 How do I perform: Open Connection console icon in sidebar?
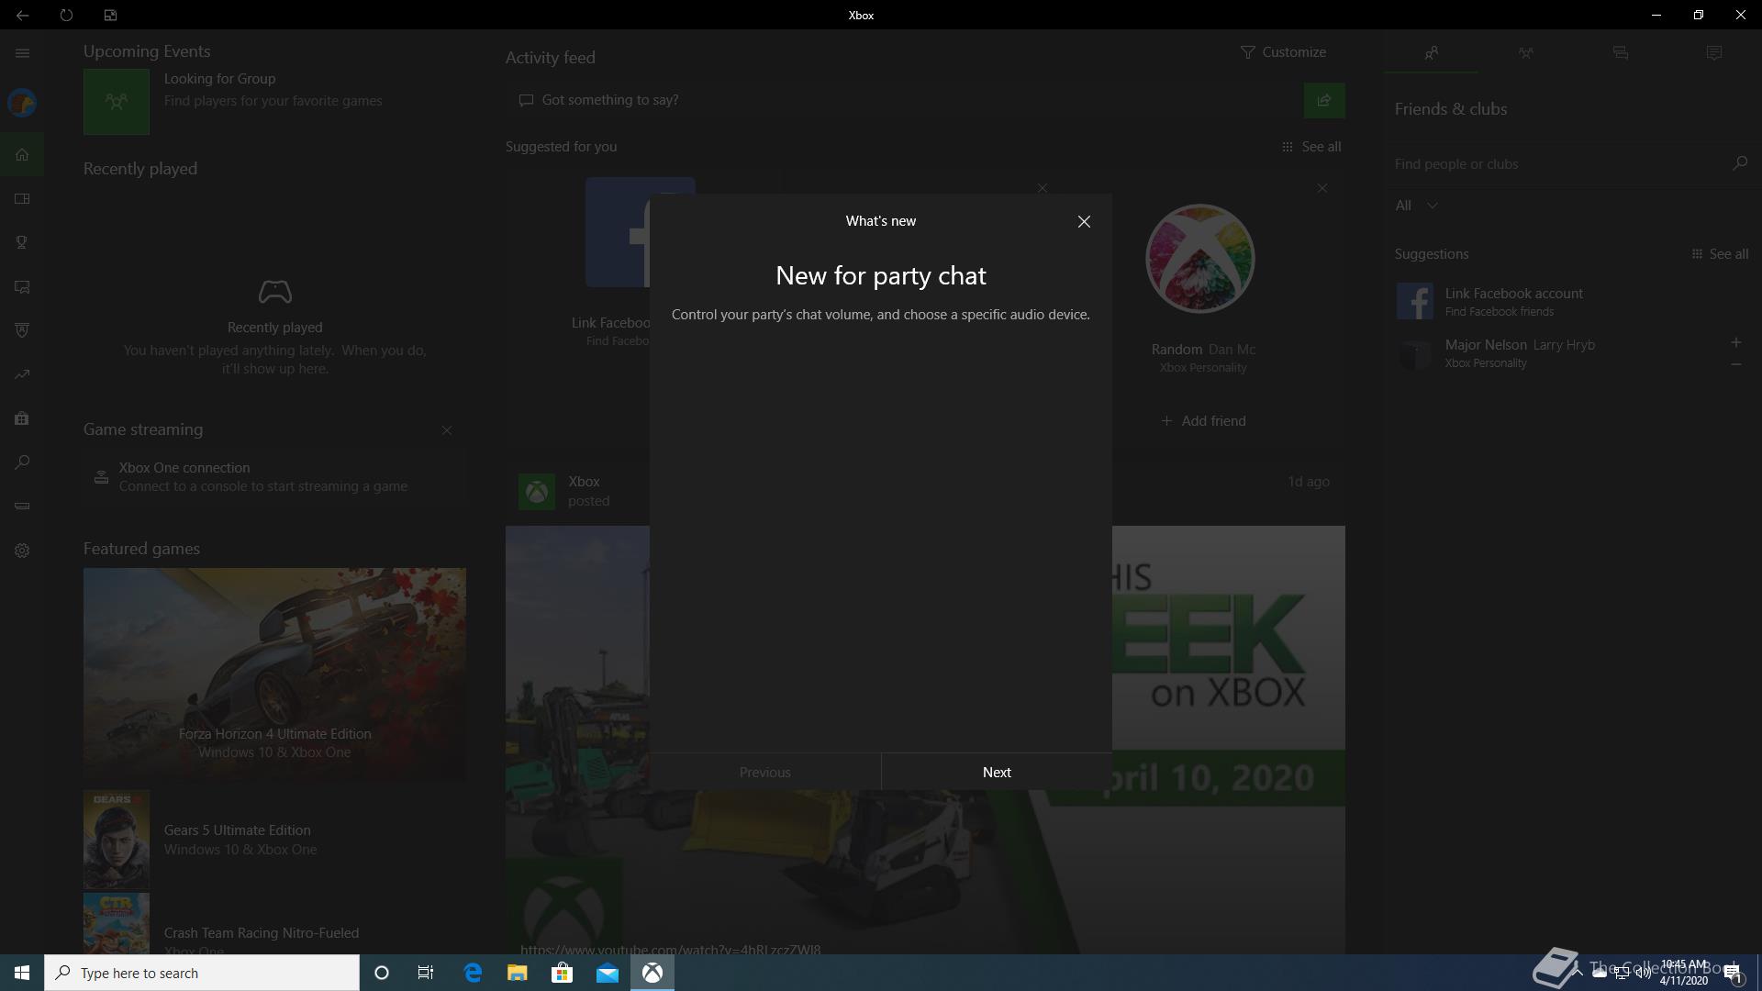pos(22,507)
